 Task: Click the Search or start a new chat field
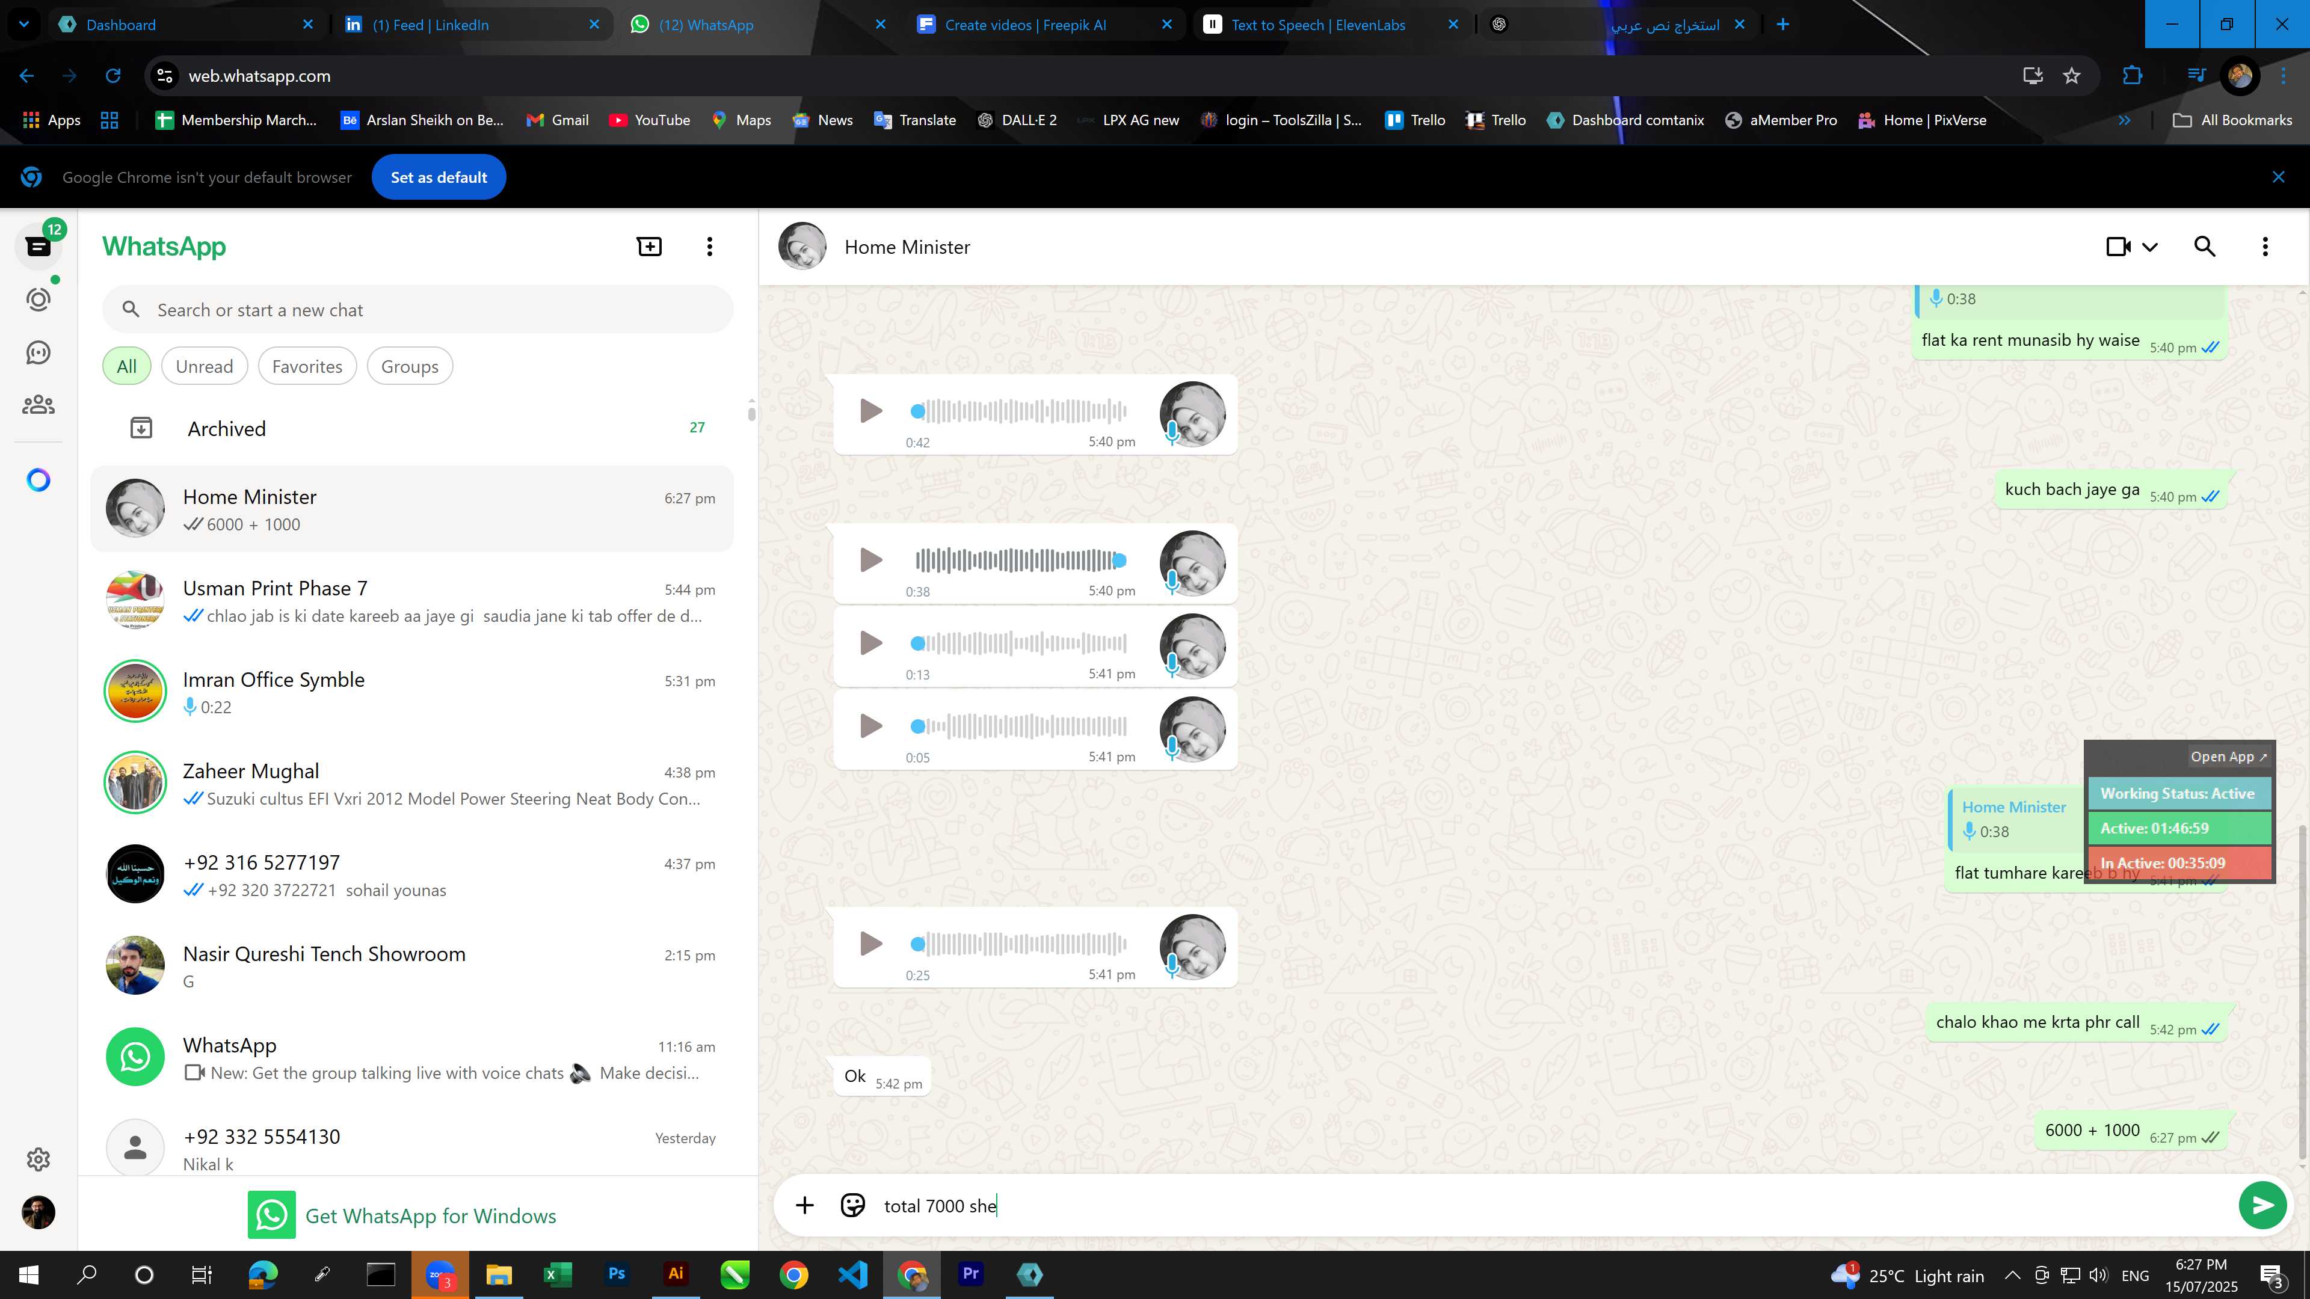tap(418, 310)
